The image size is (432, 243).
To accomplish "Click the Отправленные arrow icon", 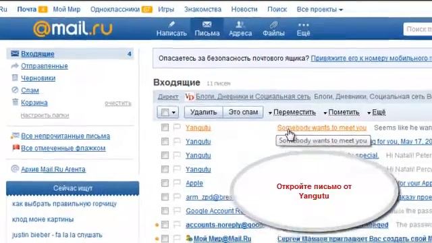I will pos(15,65).
